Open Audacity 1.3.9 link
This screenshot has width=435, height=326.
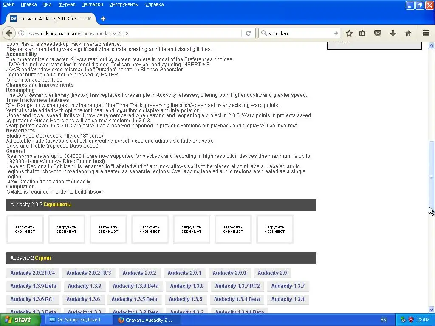(85, 286)
